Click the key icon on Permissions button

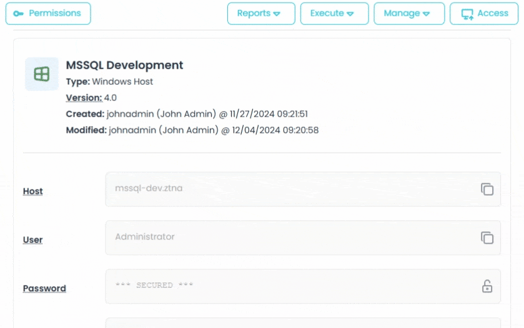pyautogui.click(x=18, y=14)
